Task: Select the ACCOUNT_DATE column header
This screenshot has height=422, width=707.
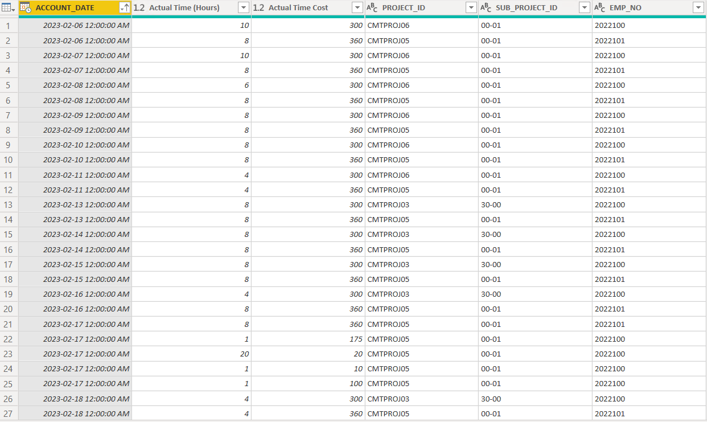Action: (x=75, y=8)
